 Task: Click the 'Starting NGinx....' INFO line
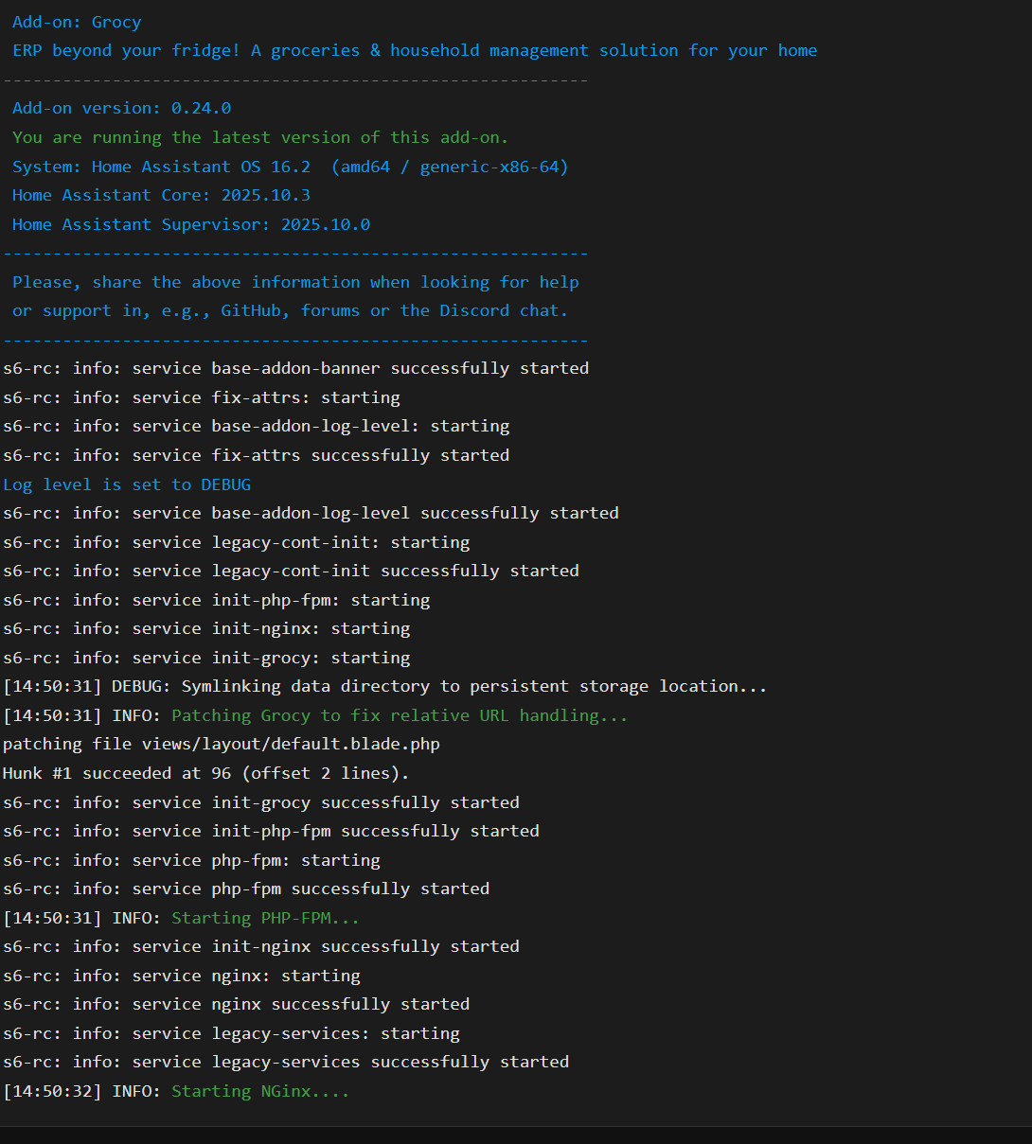point(176,1091)
